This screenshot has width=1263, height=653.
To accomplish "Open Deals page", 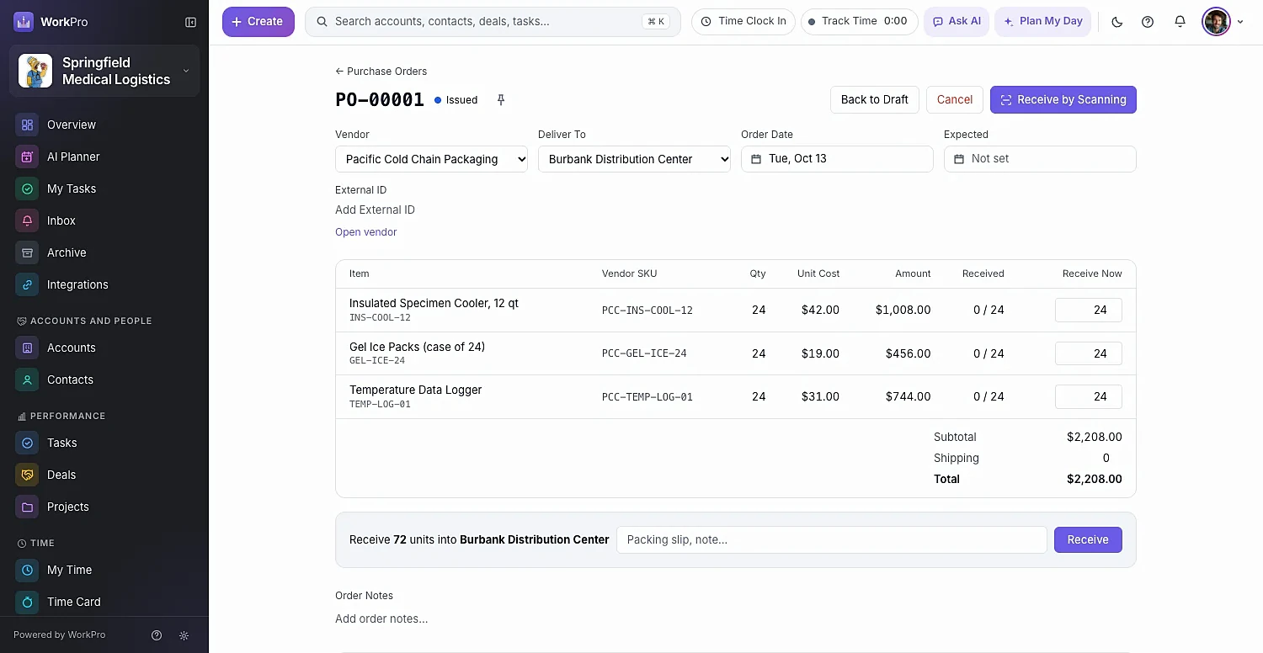I will 104,475.
